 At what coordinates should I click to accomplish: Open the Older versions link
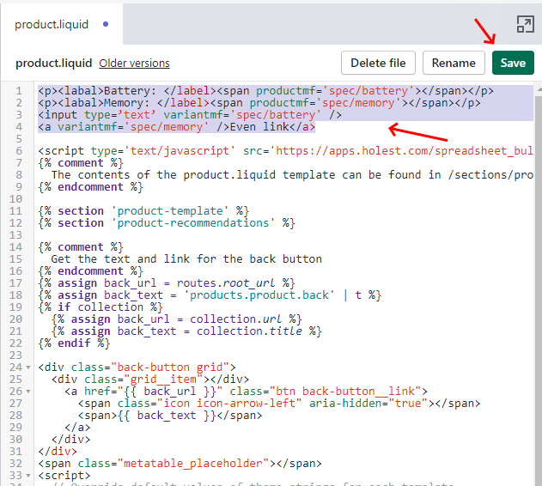click(134, 64)
